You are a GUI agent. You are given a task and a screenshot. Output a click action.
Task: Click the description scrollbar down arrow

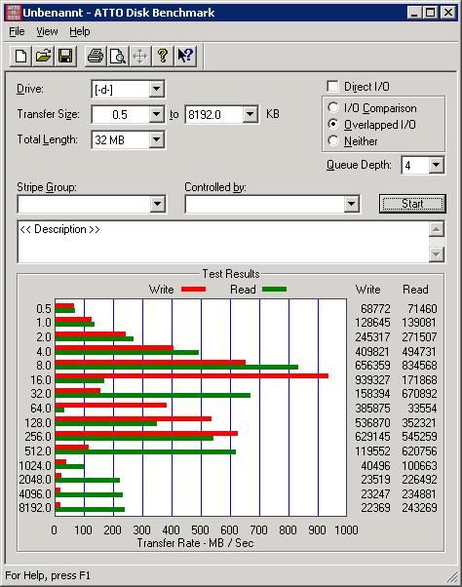(x=437, y=254)
